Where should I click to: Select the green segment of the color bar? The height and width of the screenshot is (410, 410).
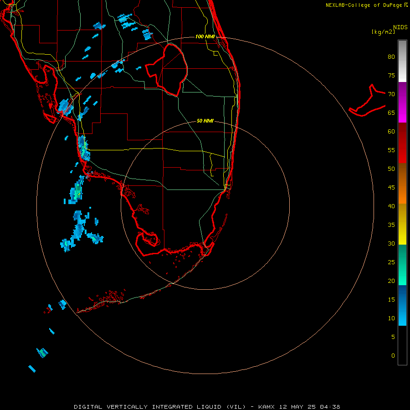402,265
